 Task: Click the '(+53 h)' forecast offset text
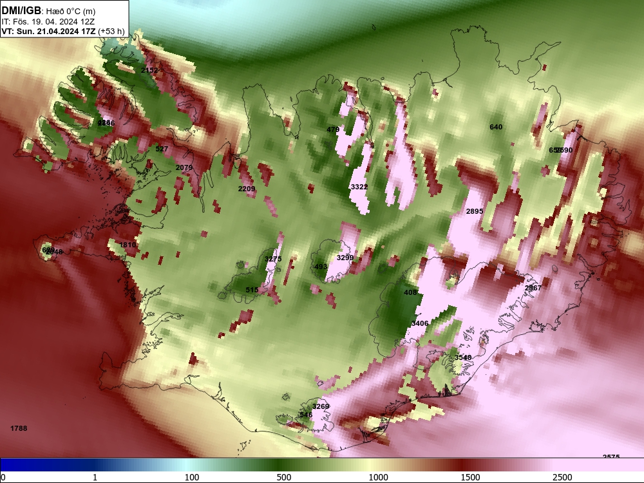pos(111,32)
